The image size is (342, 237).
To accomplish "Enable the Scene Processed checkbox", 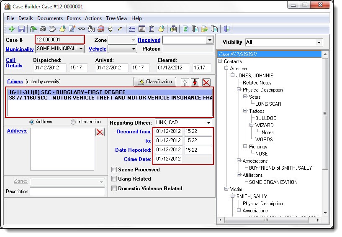I will click(x=114, y=170).
